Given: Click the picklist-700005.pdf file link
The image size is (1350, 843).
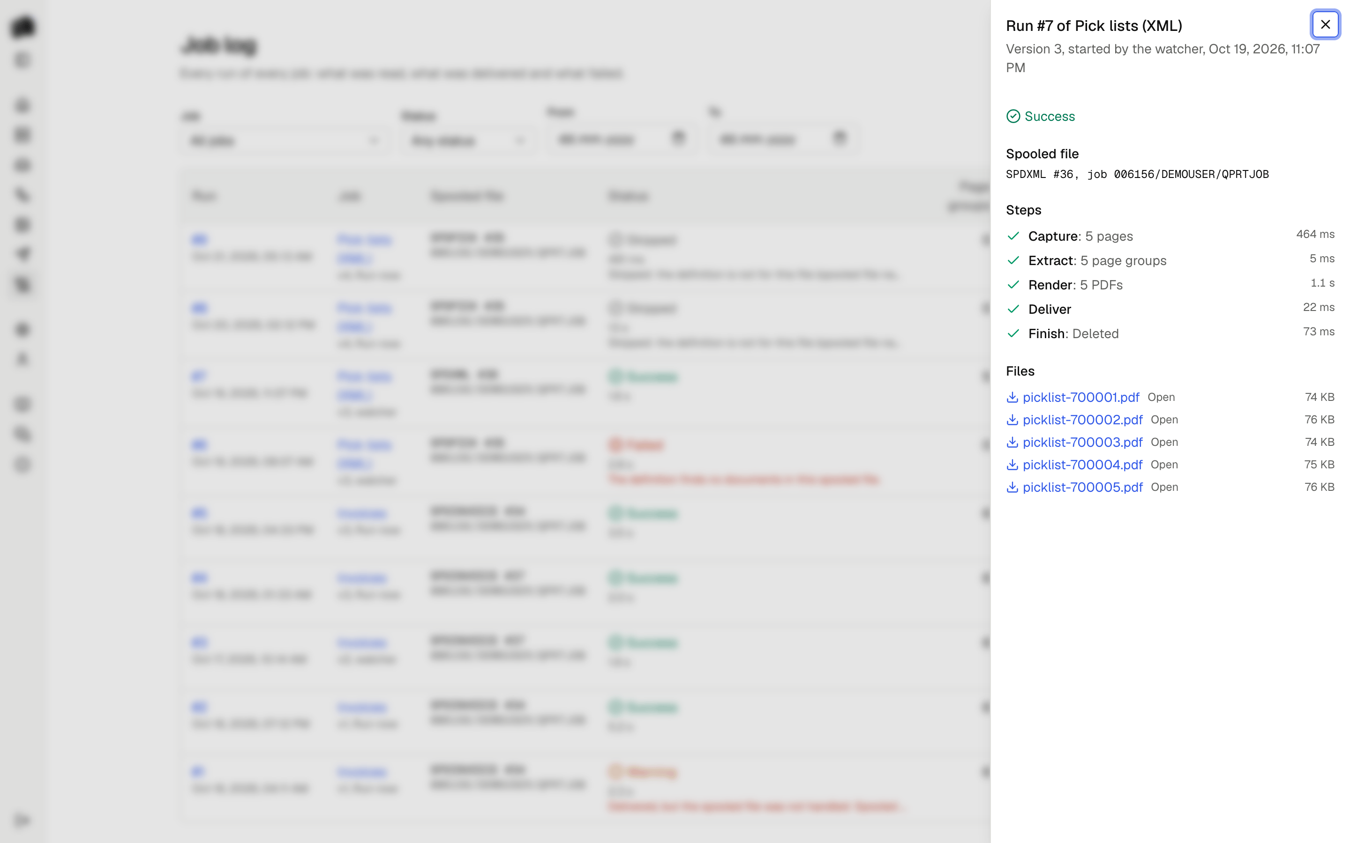Looking at the screenshot, I should coord(1082,487).
